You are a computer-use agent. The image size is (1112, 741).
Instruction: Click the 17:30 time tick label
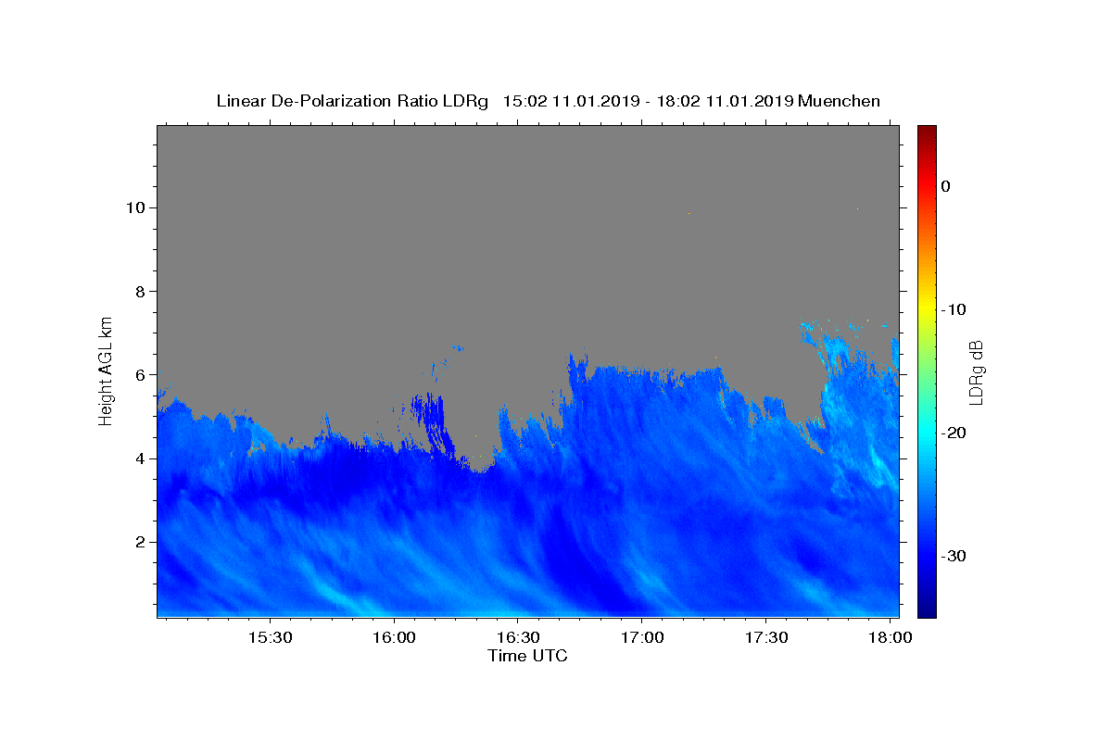tap(766, 638)
